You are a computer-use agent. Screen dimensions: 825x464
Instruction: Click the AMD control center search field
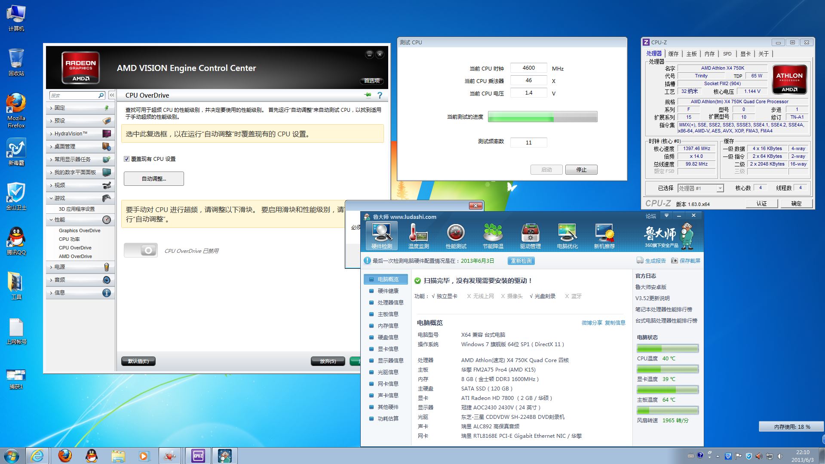[x=74, y=95]
